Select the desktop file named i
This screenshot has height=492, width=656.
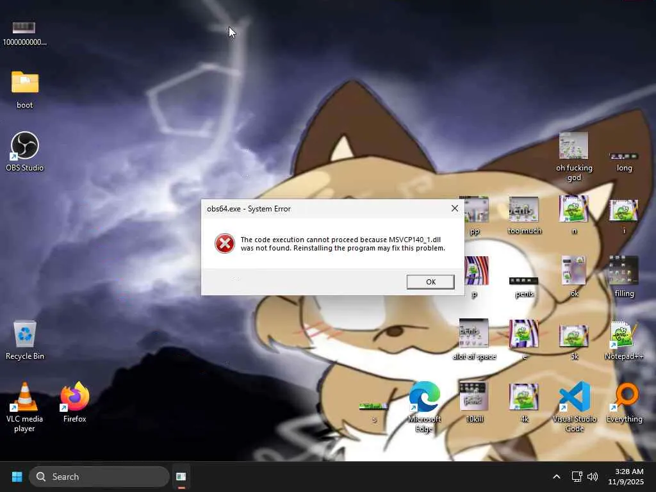pos(624,217)
